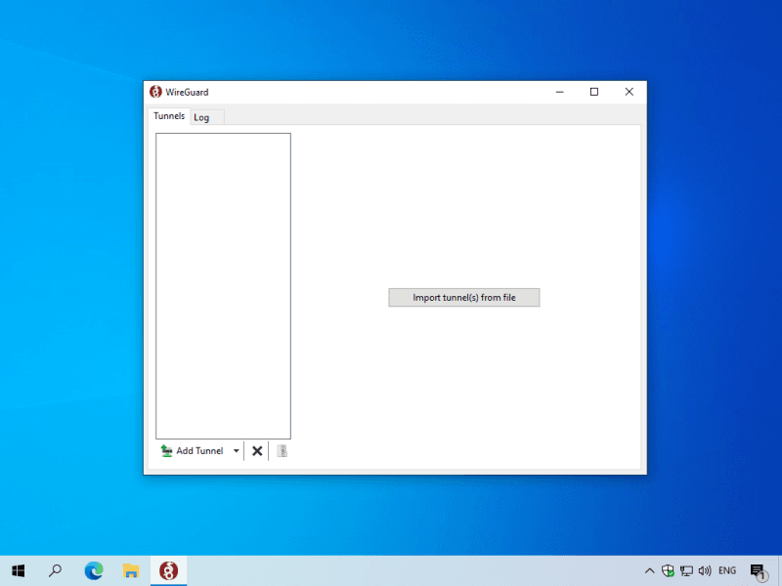Click the Add Tunnel button
Viewport: 782px width, 586px height.
click(193, 451)
